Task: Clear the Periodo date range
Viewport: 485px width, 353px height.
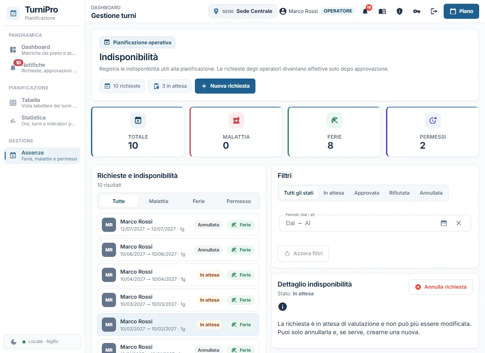Action: [x=459, y=223]
